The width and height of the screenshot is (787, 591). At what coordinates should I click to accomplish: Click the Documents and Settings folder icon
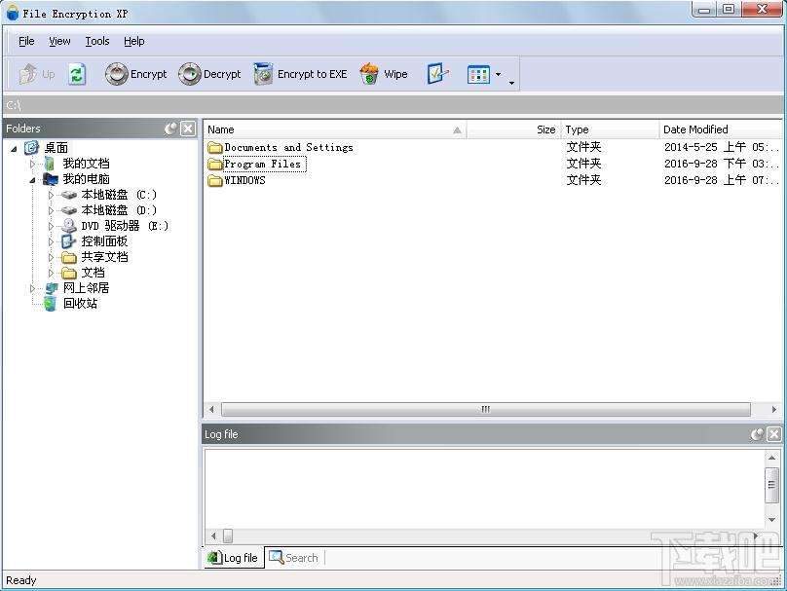(215, 147)
